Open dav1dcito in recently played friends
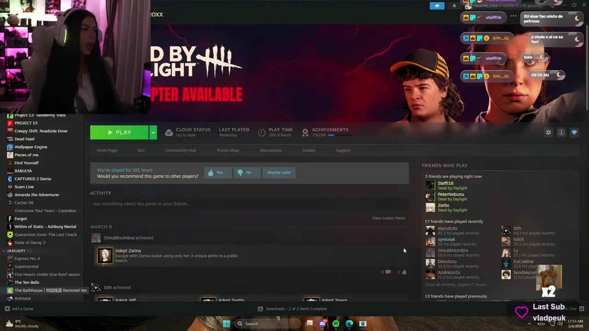Viewport: 589px width, 331px height. click(x=447, y=228)
